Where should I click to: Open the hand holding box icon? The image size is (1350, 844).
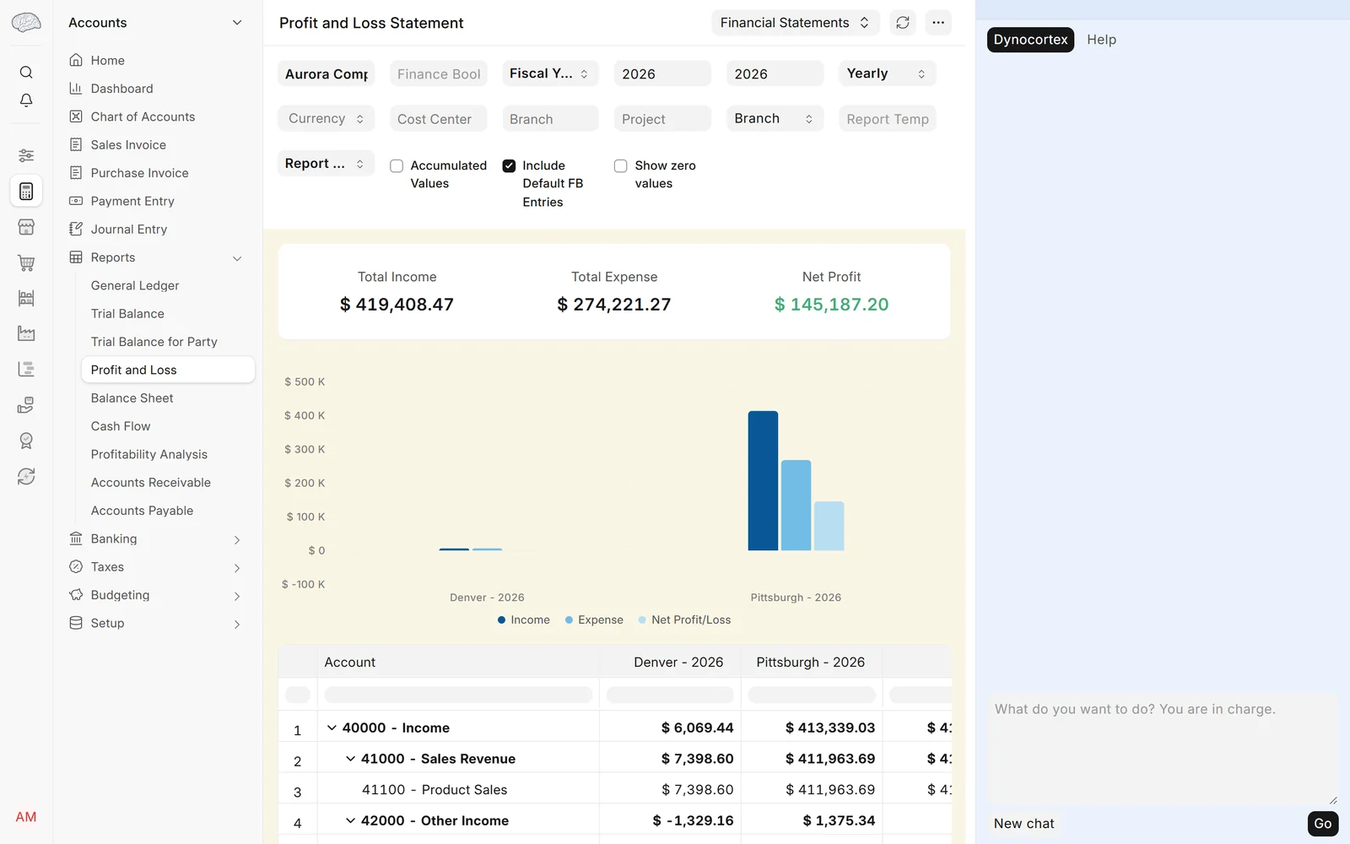tap(26, 405)
